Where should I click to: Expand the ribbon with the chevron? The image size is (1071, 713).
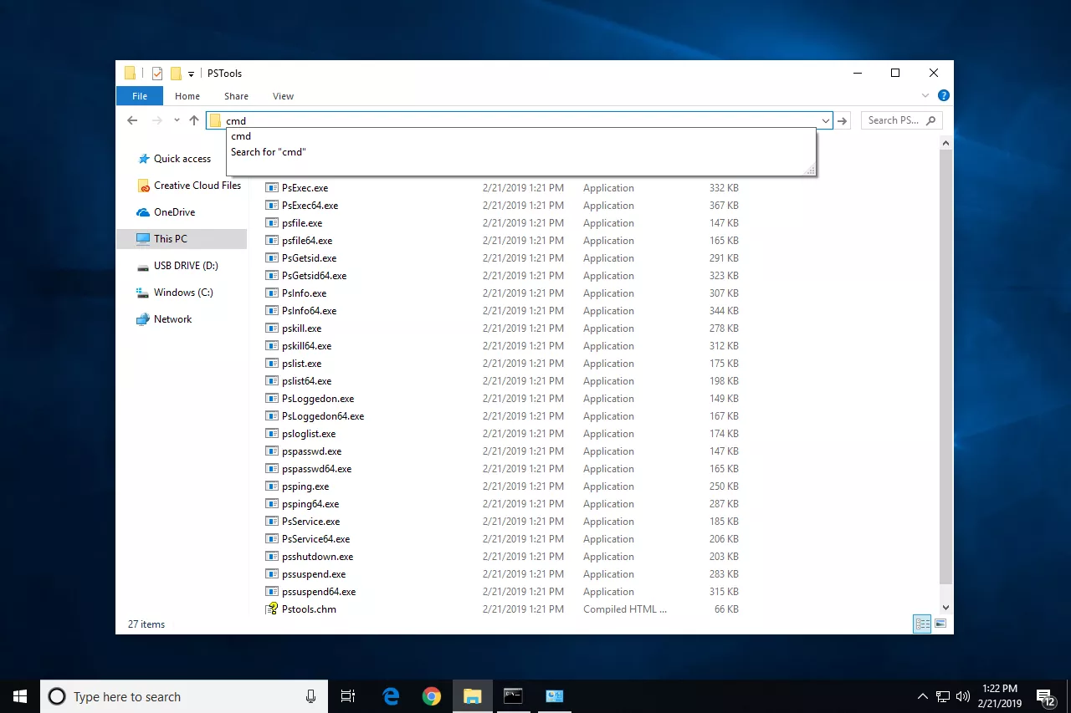pyautogui.click(x=925, y=96)
